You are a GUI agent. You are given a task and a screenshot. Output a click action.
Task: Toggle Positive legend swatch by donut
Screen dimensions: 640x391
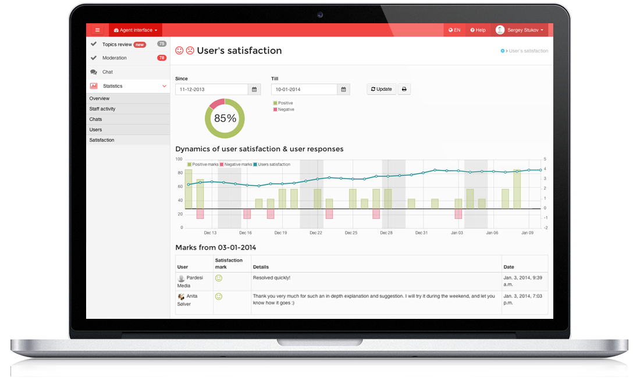pos(275,103)
